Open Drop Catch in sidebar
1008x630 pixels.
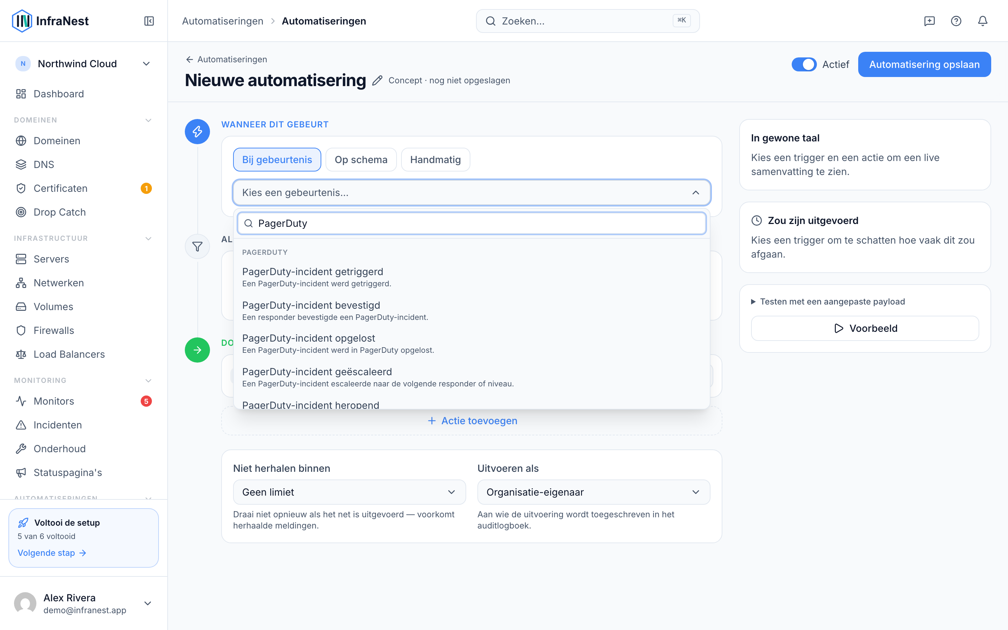click(83, 212)
